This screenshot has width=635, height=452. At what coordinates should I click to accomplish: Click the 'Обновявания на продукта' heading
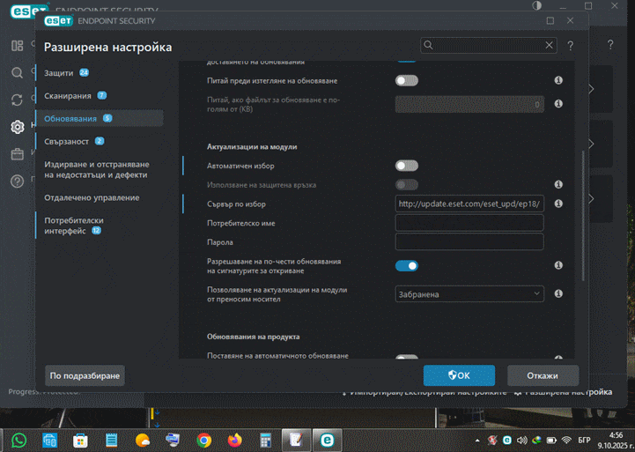253,337
